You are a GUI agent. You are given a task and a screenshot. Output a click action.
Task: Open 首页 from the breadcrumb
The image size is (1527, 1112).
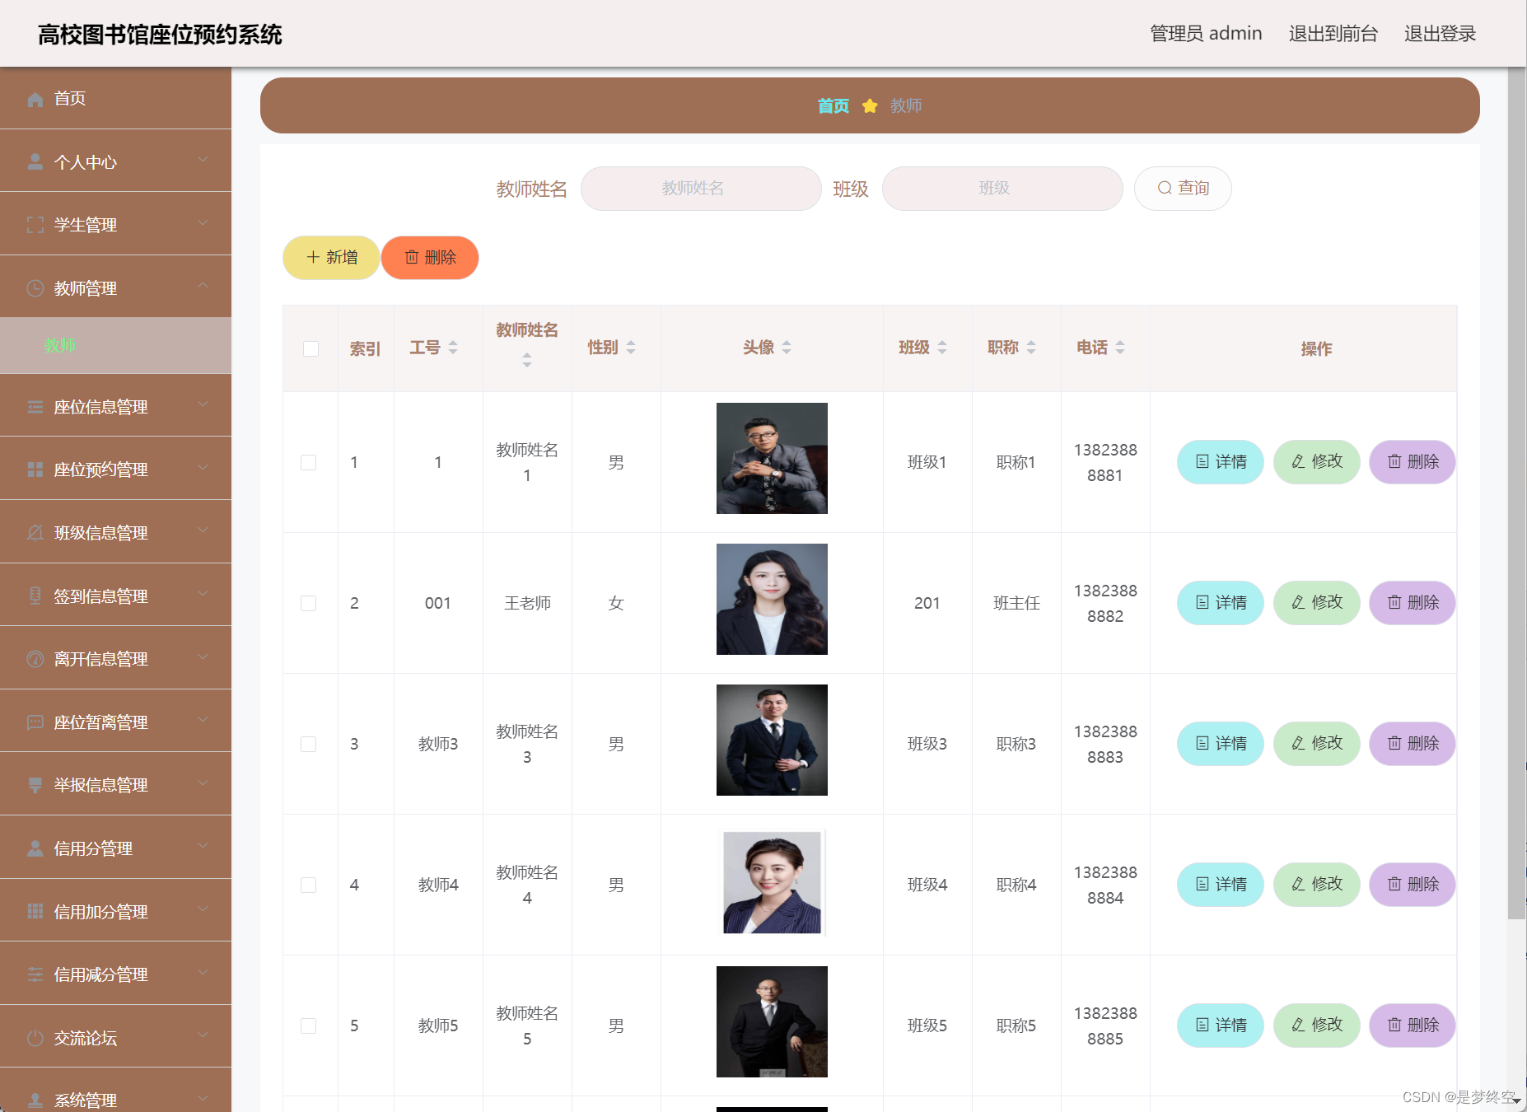point(833,105)
